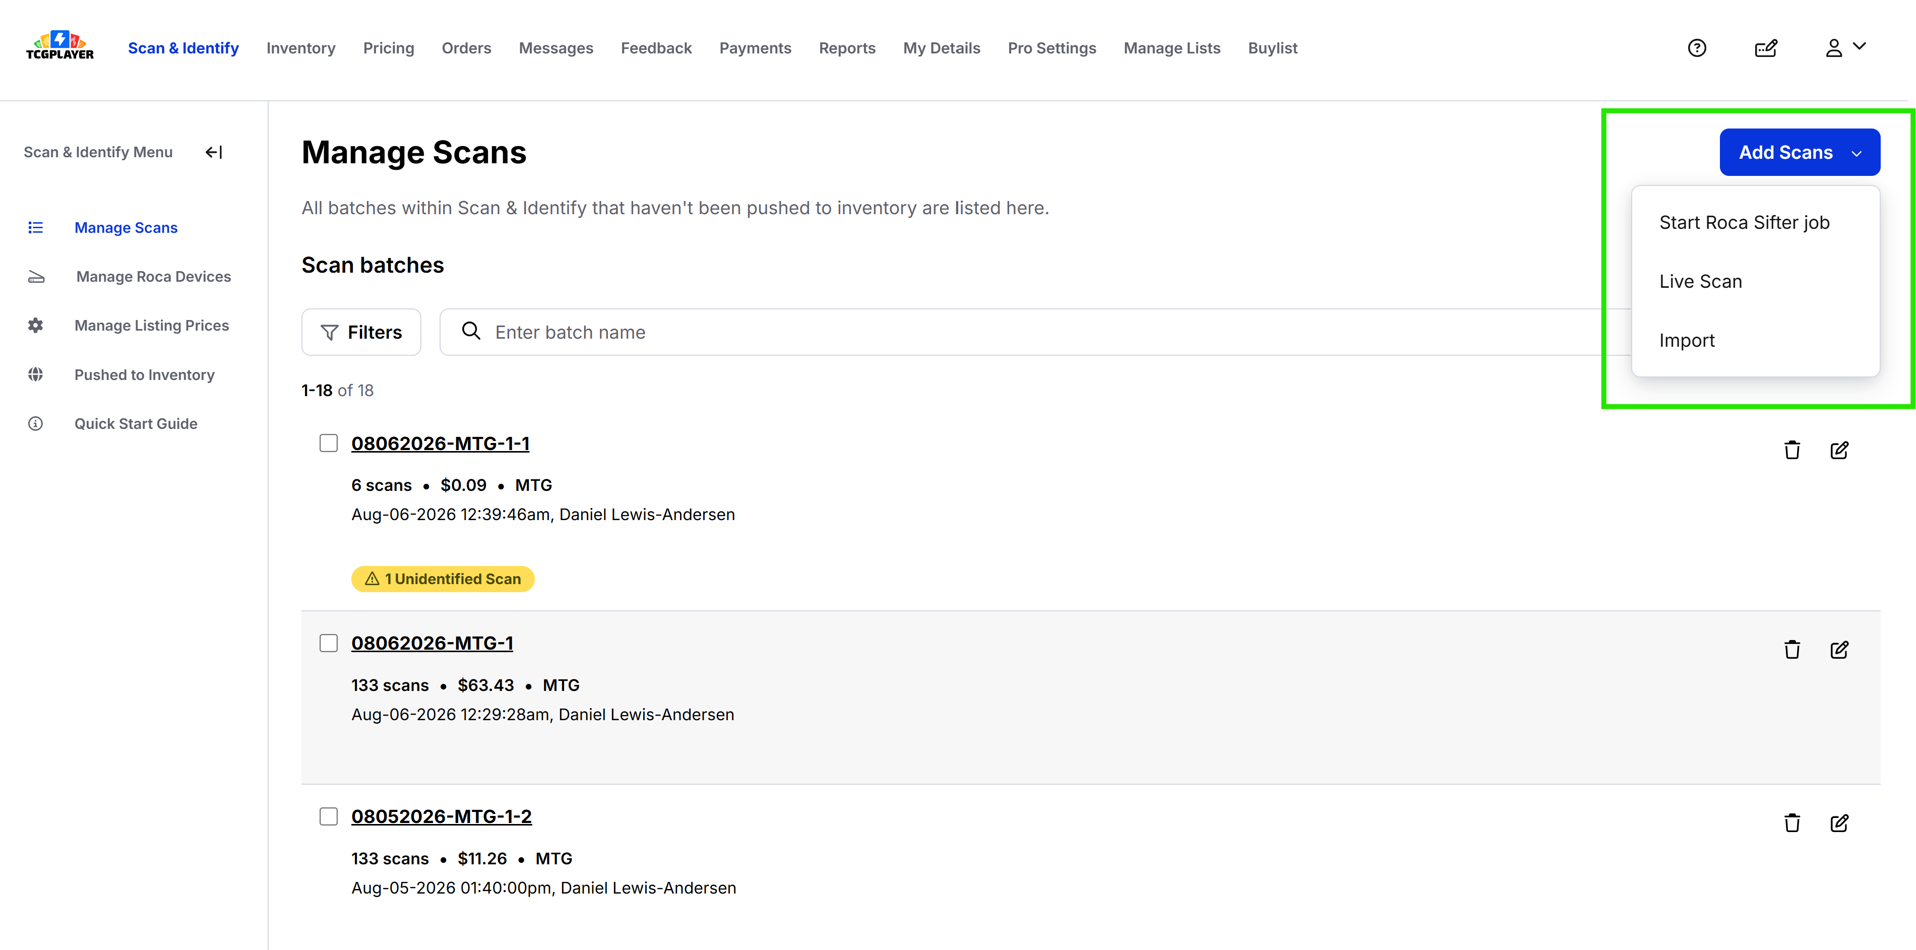The image size is (1916, 950).
Task: Select checkbox for batch 08062026-MTG-1-1
Action: (328, 444)
